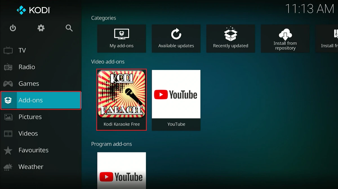Image resolution: width=338 pixels, height=189 pixels.
Task: Open the TV menu item
Action: coord(41,50)
